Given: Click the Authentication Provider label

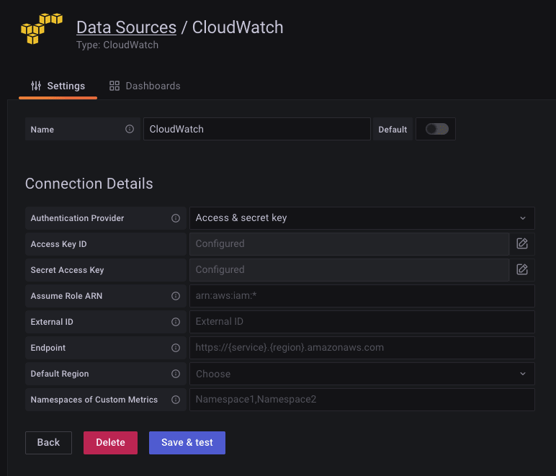Looking at the screenshot, I should (77, 218).
